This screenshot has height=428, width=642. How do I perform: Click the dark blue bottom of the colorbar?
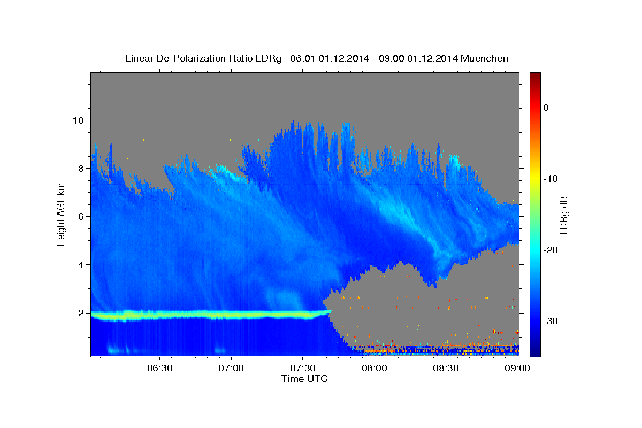click(x=535, y=350)
